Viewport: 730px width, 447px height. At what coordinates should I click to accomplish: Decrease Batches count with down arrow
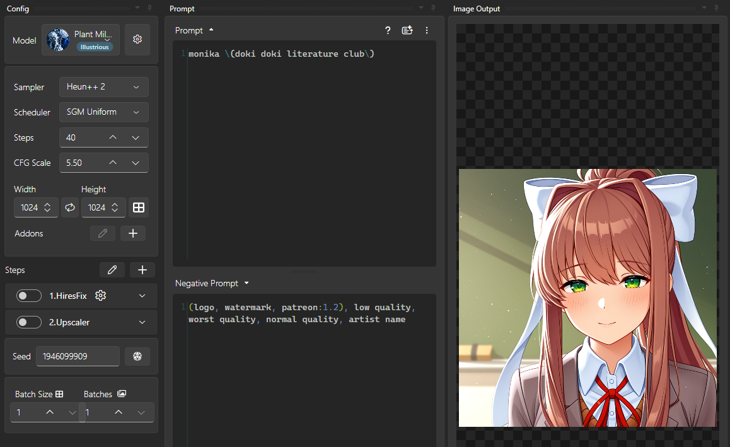click(141, 412)
